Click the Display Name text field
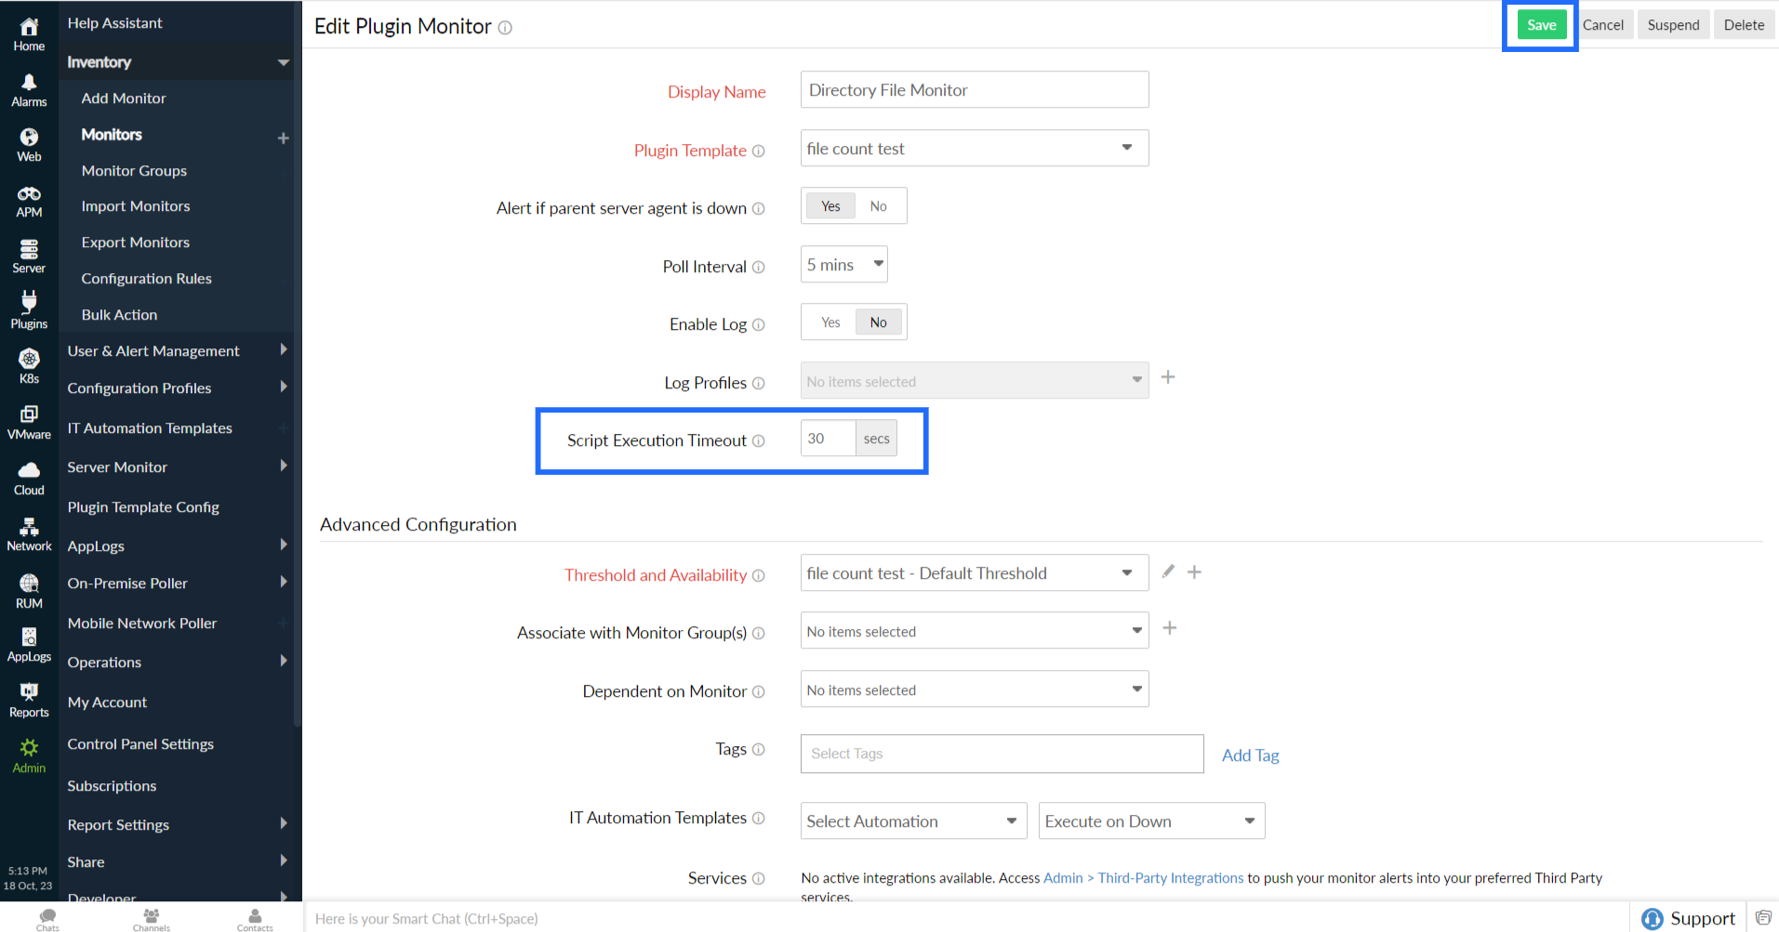 tap(974, 90)
